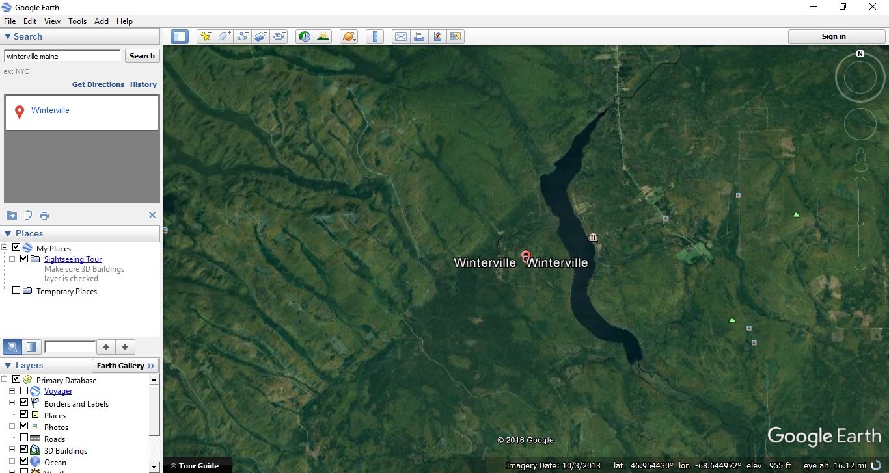Click the magnifier search-places button
The image size is (889, 473).
tap(12, 346)
